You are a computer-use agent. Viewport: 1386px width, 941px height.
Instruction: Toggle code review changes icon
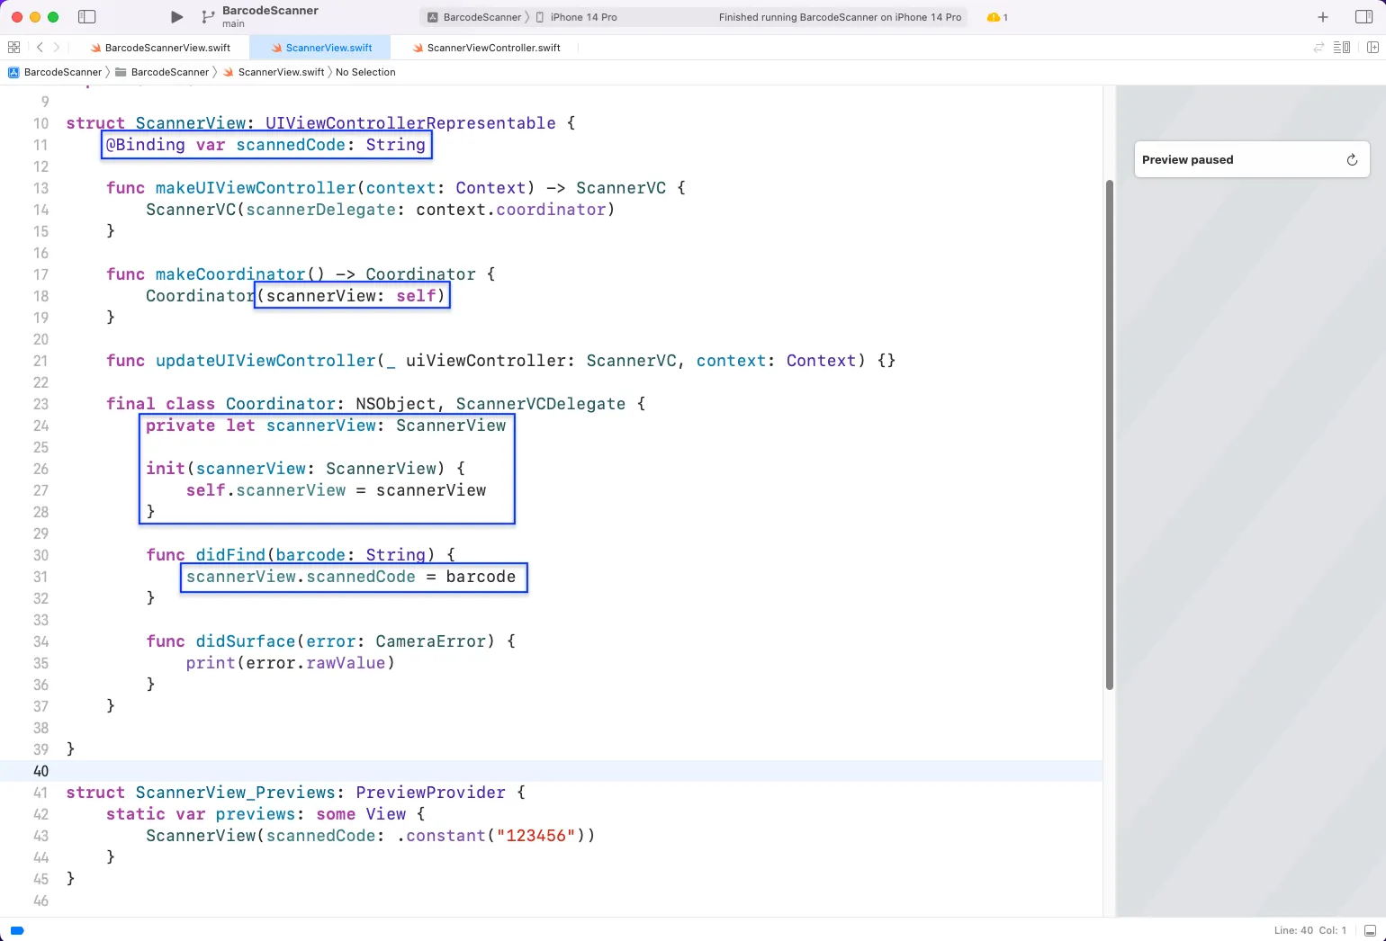(1318, 48)
